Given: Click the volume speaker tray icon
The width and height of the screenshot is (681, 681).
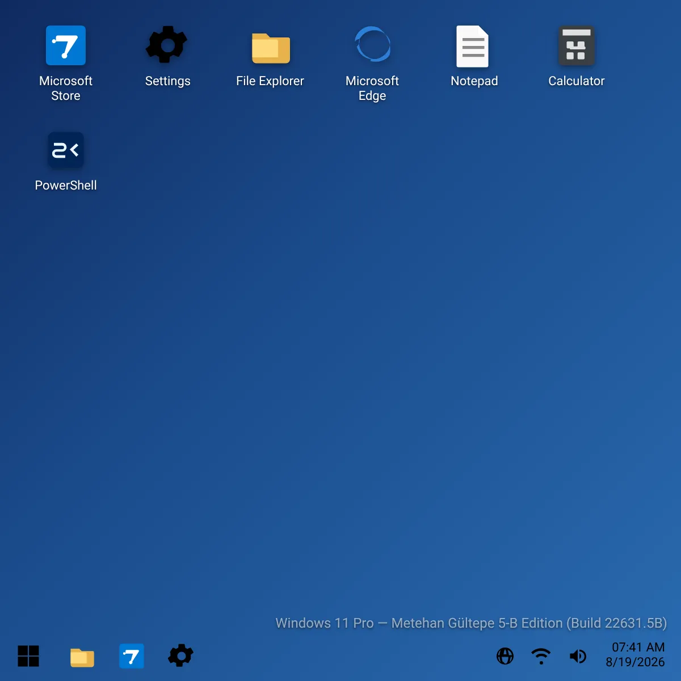Looking at the screenshot, I should pos(578,656).
